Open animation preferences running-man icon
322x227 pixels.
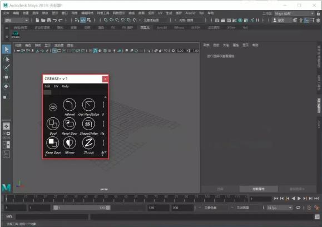pyautogui.click(x=316, y=208)
